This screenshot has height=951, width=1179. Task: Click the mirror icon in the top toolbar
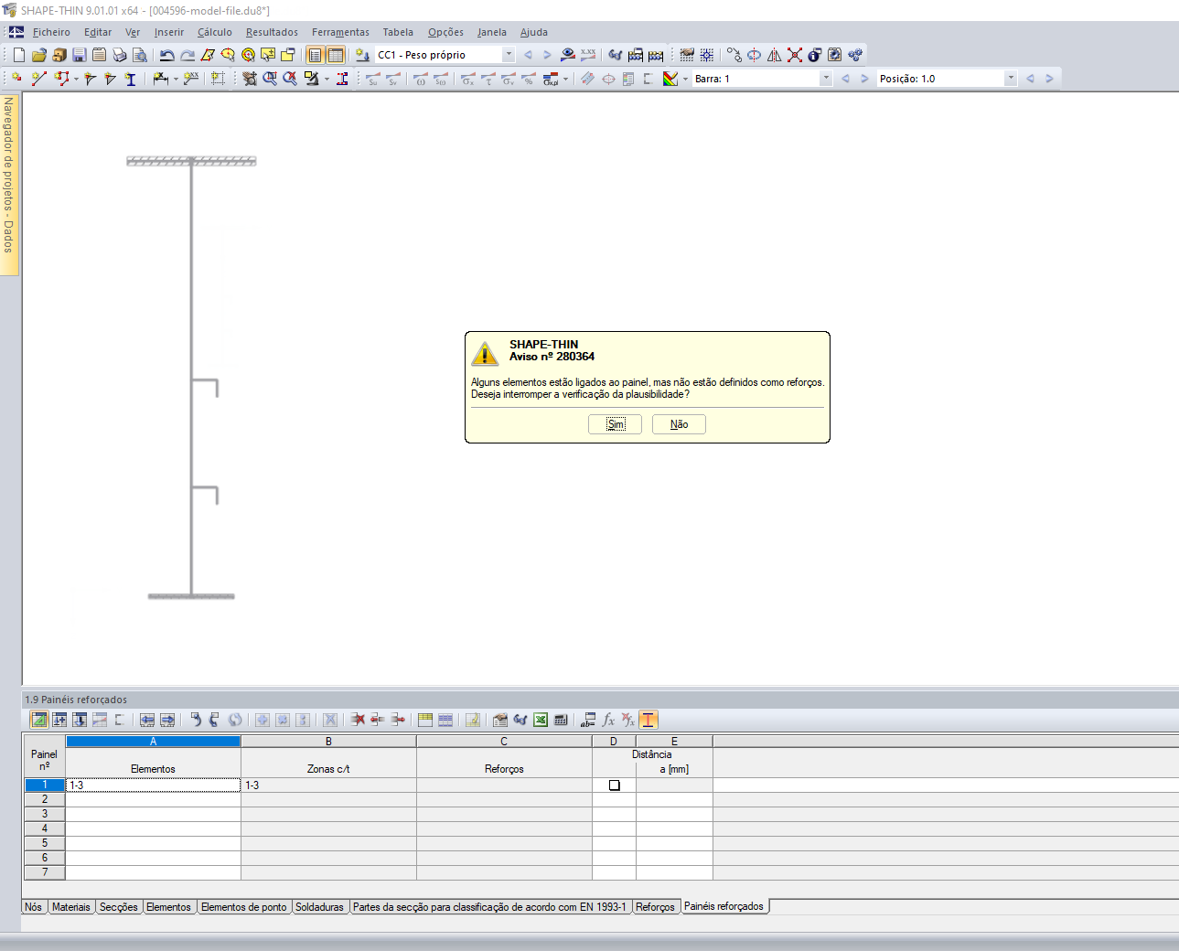[x=775, y=55]
